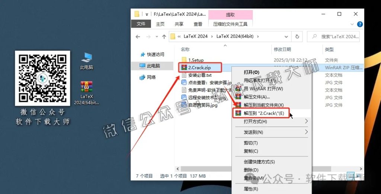The width and height of the screenshot is (381, 194).
Task: Click LaTeX 2024 breadcrumb in address bar
Action: pyautogui.click(x=196, y=36)
